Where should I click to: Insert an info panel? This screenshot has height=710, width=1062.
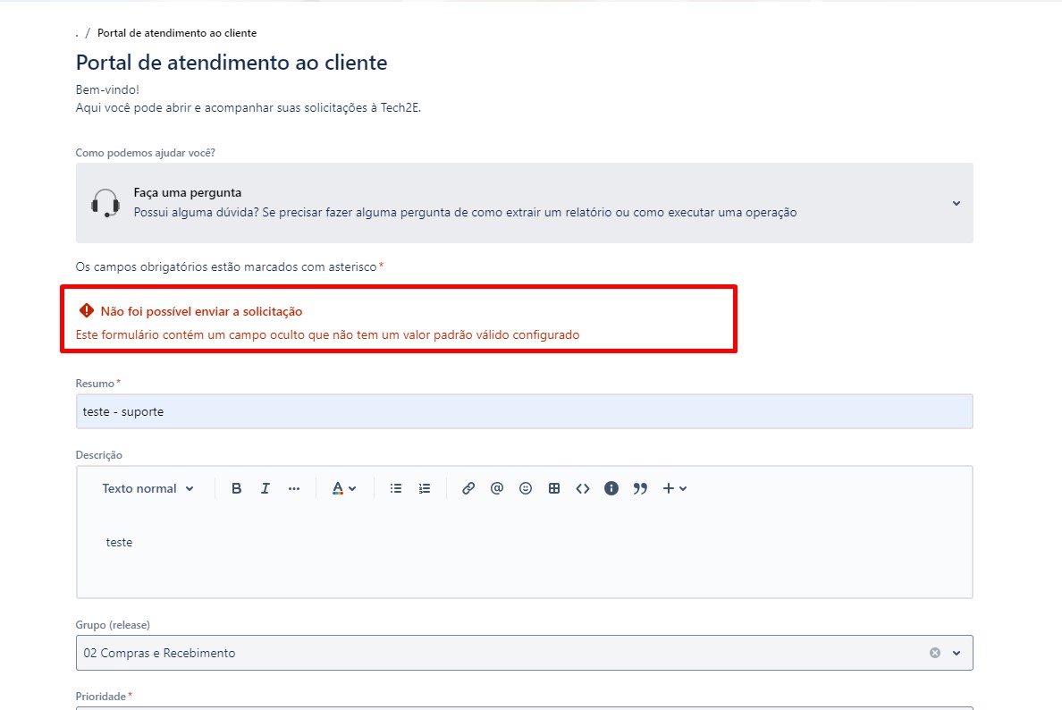(x=611, y=488)
